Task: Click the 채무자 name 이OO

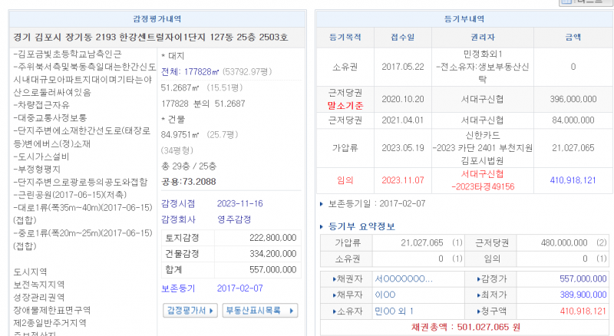Action: [385, 295]
